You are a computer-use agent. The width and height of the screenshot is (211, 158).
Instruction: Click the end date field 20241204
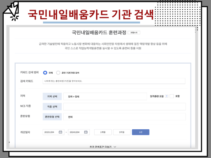pos(79,132)
